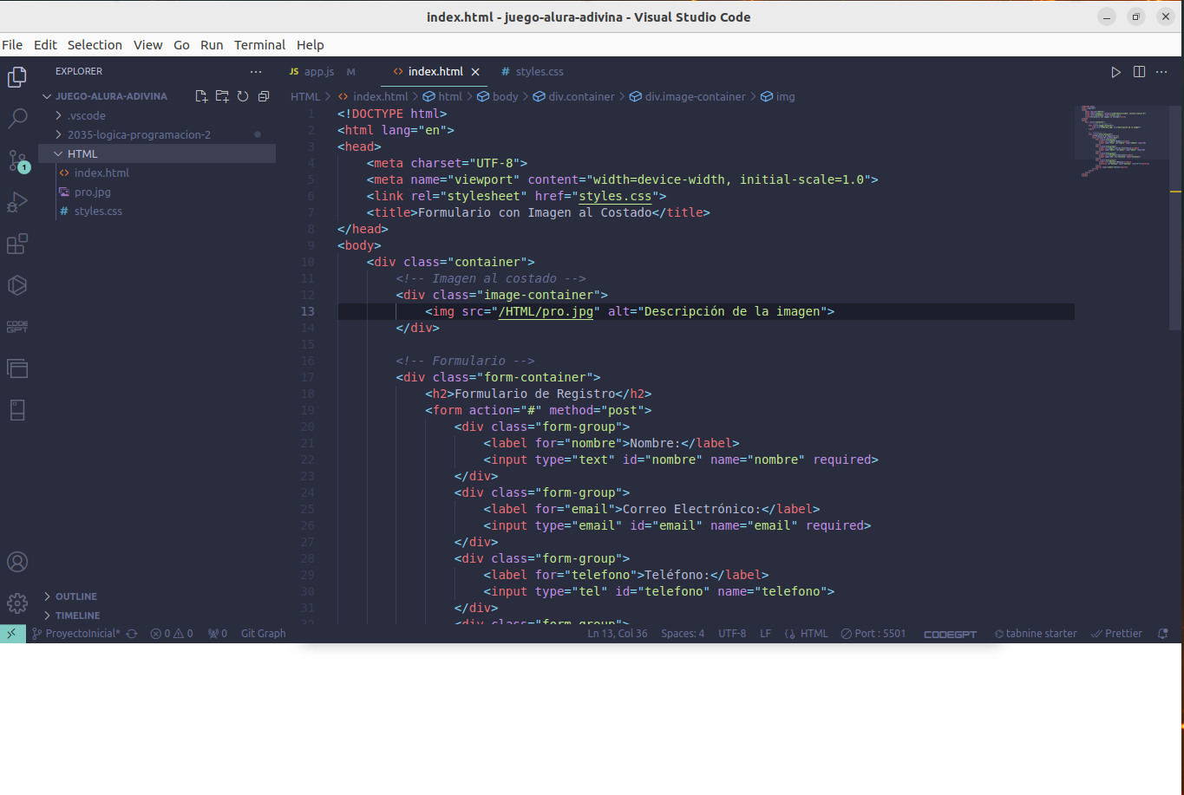Screen dimensions: 1184x795
Task: Change end of line sequence LF
Action: [x=765, y=634]
